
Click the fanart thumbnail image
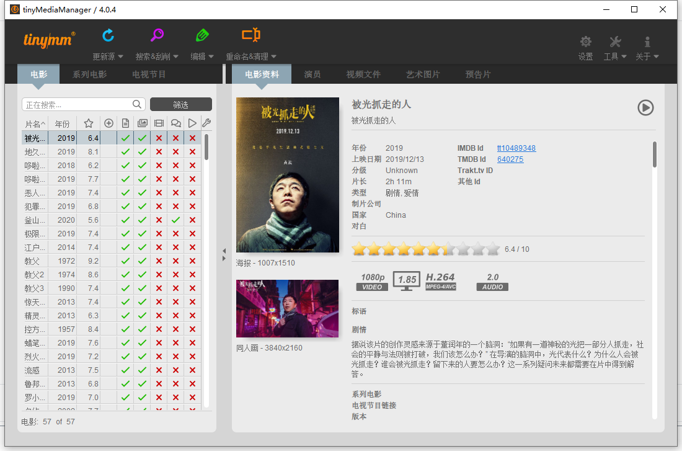tap(287, 309)
